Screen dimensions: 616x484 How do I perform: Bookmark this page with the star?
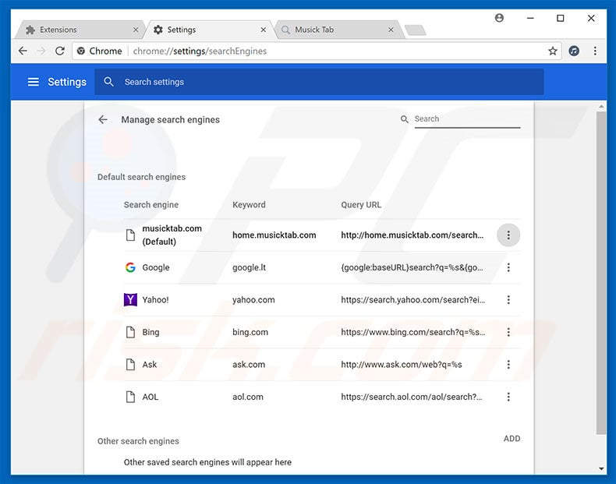[553, 51]
